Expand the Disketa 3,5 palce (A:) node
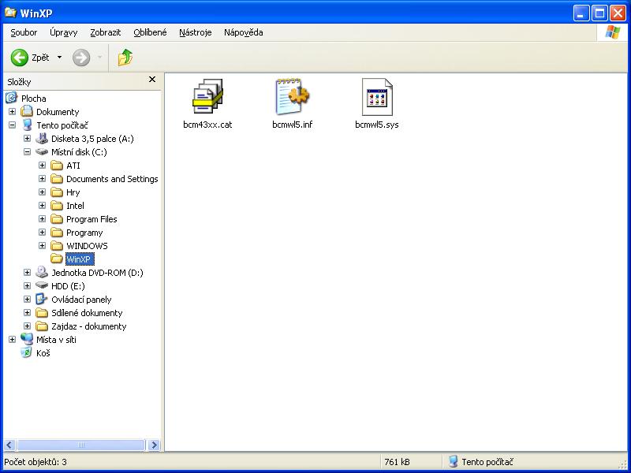 tap(27, 139)
